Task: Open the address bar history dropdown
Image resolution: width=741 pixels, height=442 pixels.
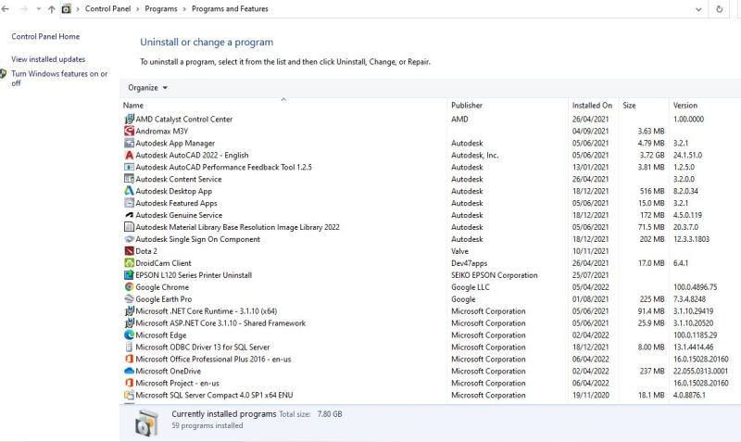Action: pyautogui.click(x=698, y=9)
